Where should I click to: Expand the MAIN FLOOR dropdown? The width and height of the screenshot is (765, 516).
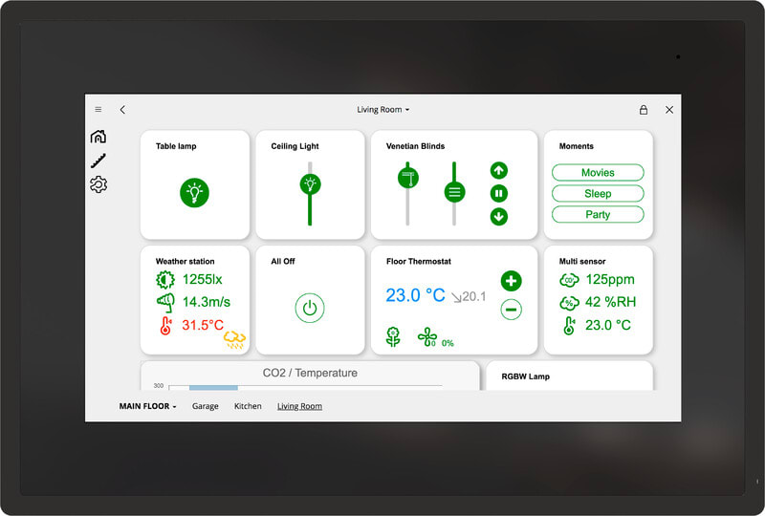[147, 406]
